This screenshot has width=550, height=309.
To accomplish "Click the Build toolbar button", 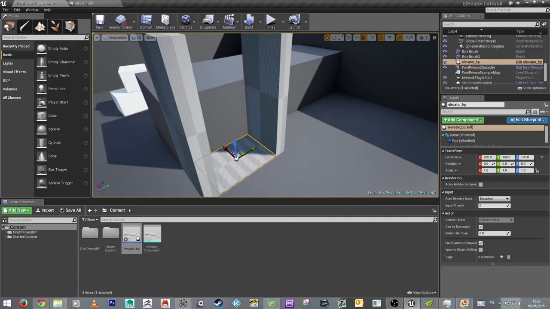I will tap(249, 22).
